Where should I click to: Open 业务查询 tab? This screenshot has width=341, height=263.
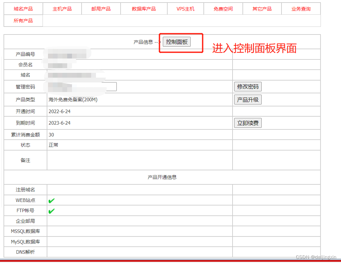pos(301,9)
